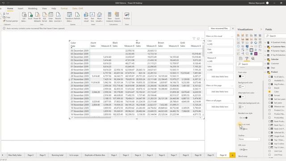Screen dimensions: 286x161
Task: Switch to the Running total page
Action: pyautogui.click(x=58, y=155)
